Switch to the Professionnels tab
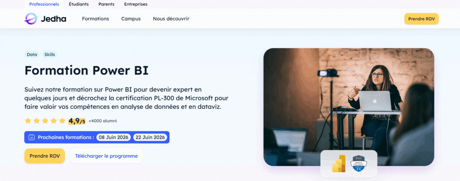 tap(44, 4)
